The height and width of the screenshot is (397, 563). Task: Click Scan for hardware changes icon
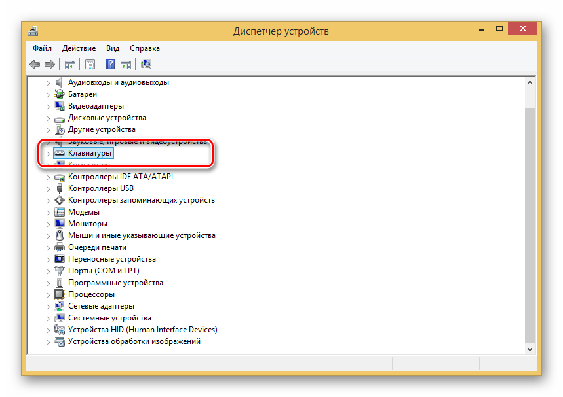point(146,64)
